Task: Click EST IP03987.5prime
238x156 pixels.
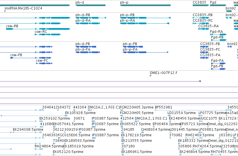Action: (94, 121)
